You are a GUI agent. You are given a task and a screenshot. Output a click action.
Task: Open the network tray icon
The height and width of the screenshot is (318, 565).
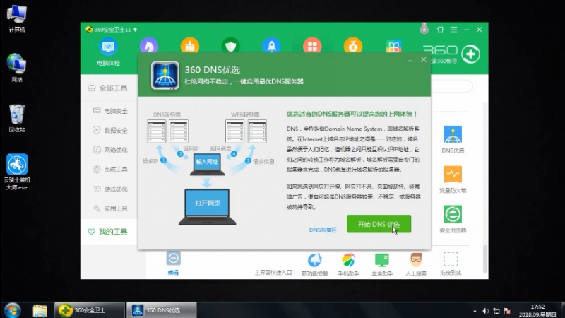[496, 311]
